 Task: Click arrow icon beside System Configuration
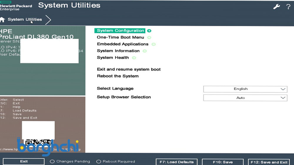click(149, 31)
